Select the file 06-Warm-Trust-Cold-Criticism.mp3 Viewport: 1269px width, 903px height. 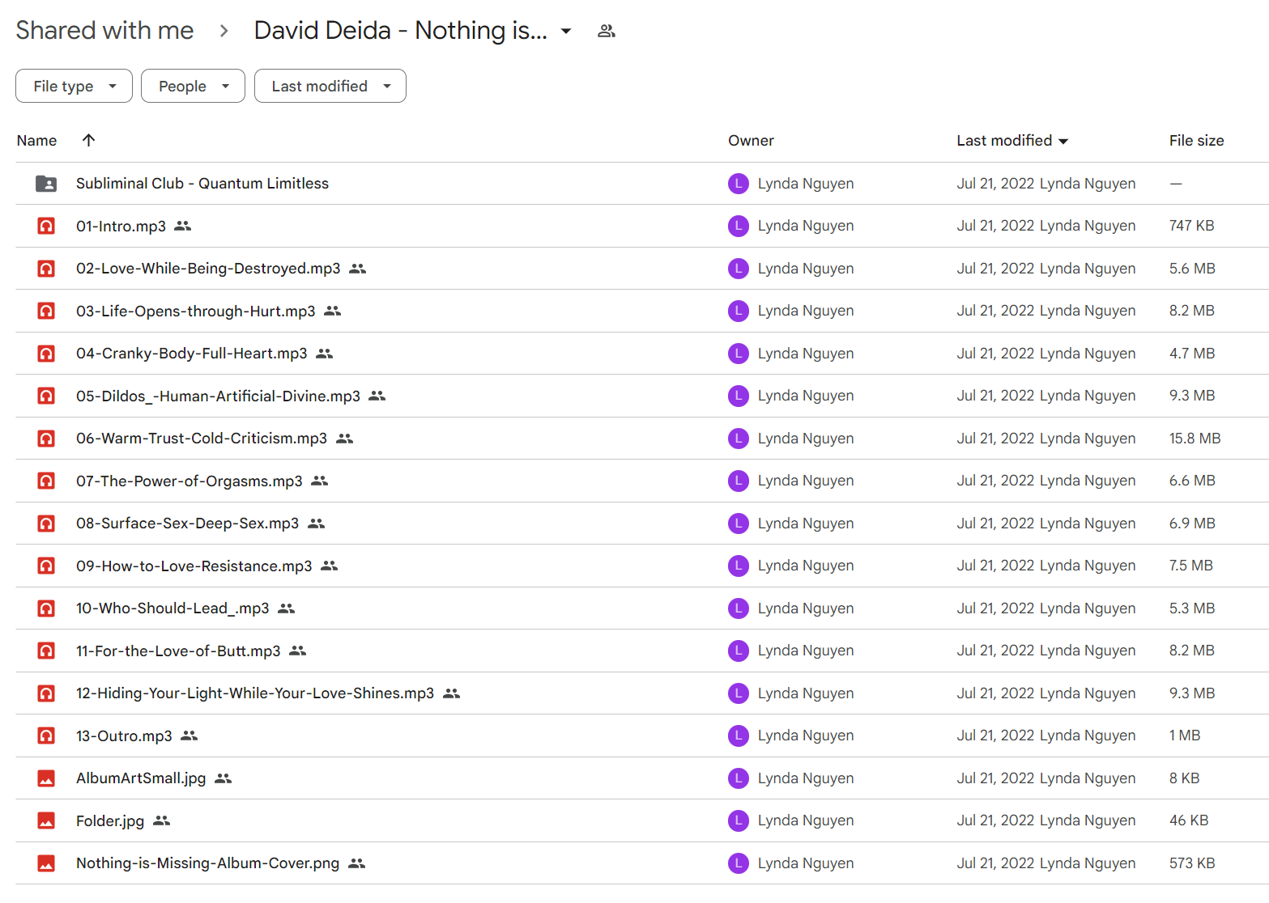coord(202,439)
